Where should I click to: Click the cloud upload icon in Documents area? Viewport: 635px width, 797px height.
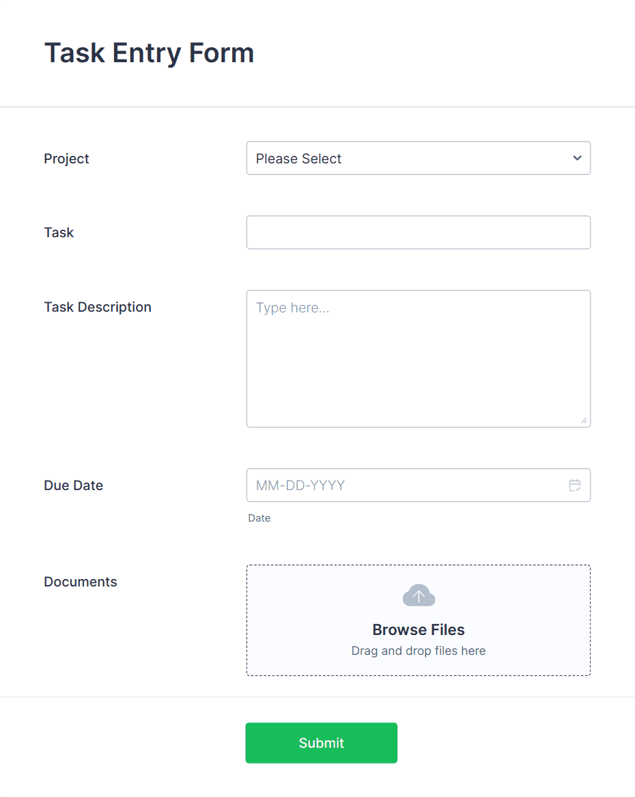(x=419, y=595)
